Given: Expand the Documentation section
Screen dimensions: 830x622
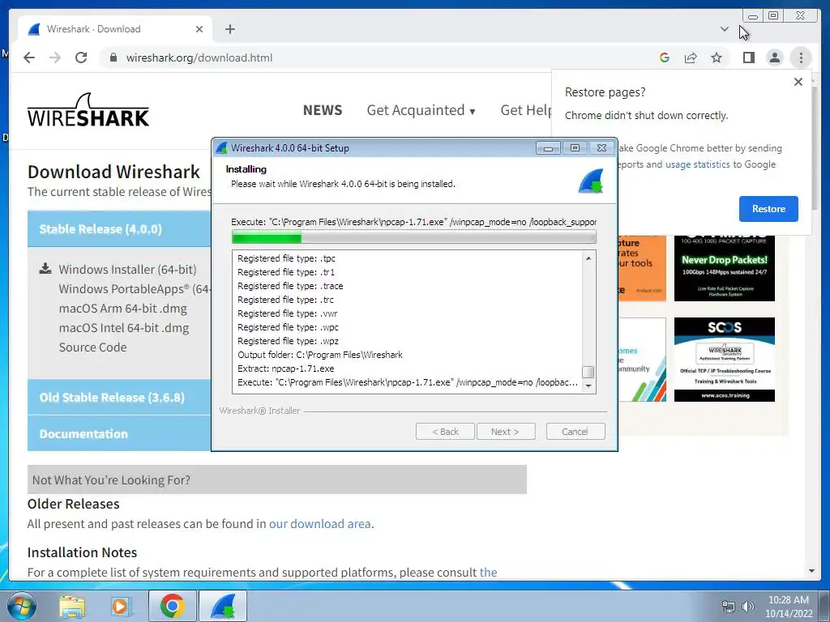Looking at the screenshot, I should (x=120, y=434).
